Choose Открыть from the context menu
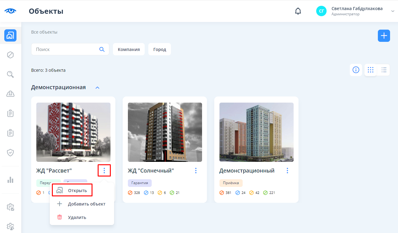This screenshot has height=233, width=398. (x=77, y=191)
